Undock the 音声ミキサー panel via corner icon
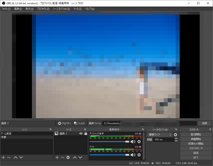The width and height of the screenshot is (213, 166). (x=142, y=129)
